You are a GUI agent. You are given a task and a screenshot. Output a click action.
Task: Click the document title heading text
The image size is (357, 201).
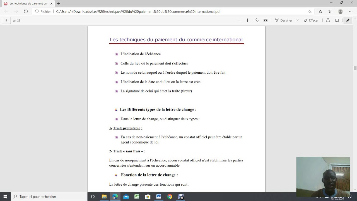coord(176,40)
